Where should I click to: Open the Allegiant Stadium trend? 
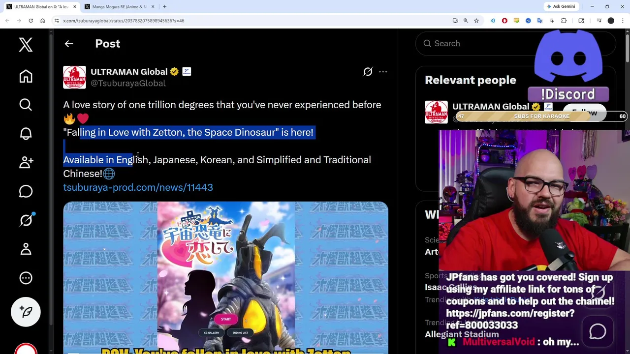point(462,334)
